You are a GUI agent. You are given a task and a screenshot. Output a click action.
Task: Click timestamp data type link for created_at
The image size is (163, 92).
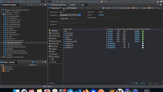(x=111, y=43)
